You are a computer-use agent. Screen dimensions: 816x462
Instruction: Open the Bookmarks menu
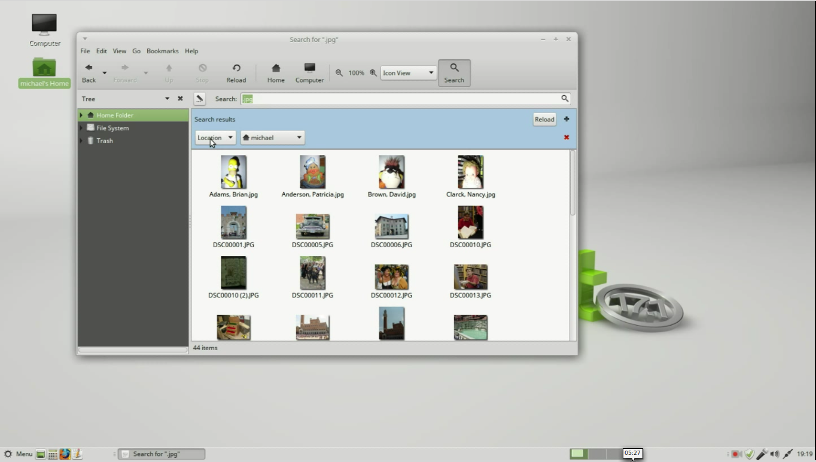[163, 51]
